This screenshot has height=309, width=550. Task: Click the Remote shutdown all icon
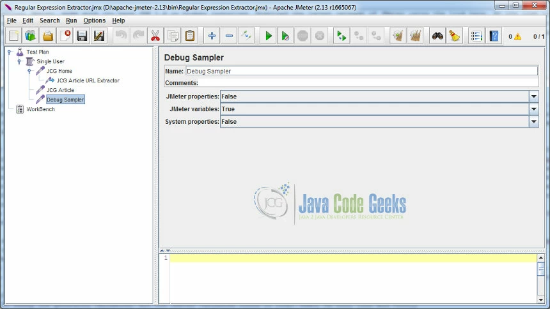(x=376, y=36)
